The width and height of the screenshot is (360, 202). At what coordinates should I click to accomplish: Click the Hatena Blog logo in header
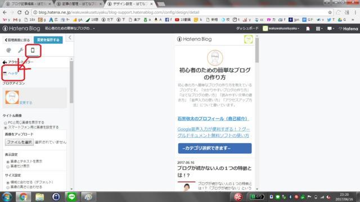click(x=21, y=29)
